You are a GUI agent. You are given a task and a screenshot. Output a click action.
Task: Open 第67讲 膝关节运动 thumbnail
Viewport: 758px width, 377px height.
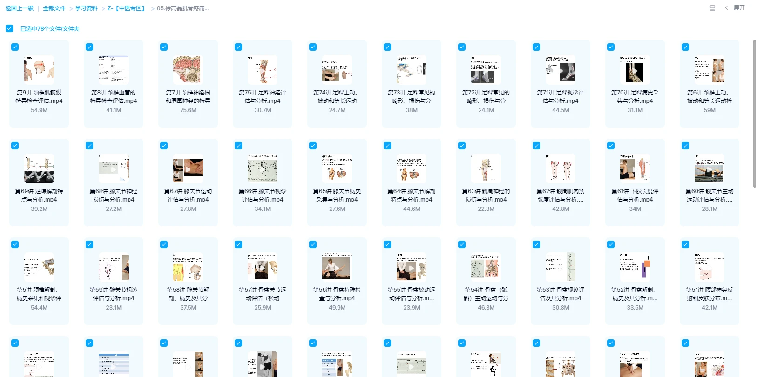coord(188,168)
